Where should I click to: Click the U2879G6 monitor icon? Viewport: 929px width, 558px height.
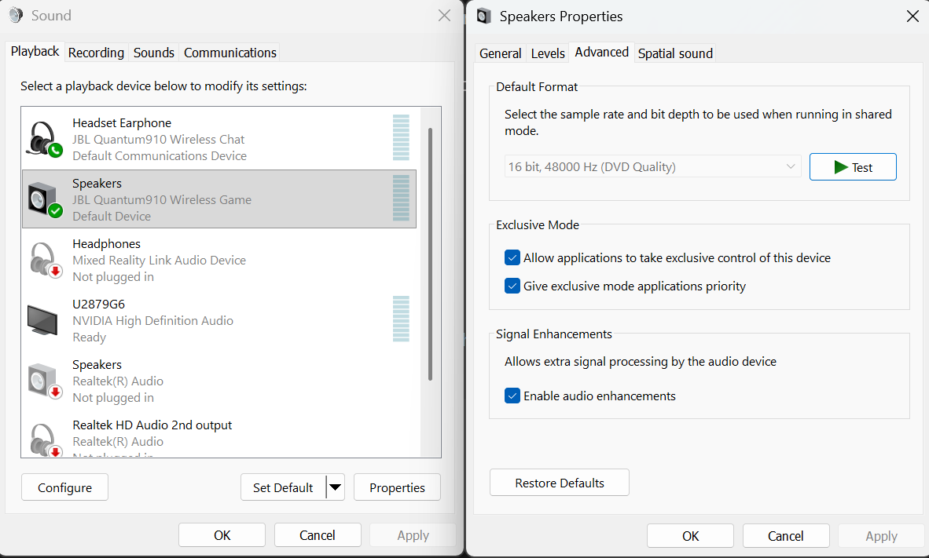[43, 320]
